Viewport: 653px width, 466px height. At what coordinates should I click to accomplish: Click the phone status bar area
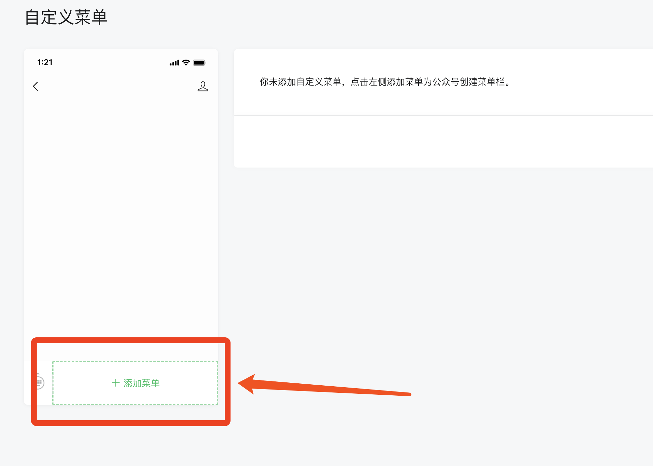121,63
